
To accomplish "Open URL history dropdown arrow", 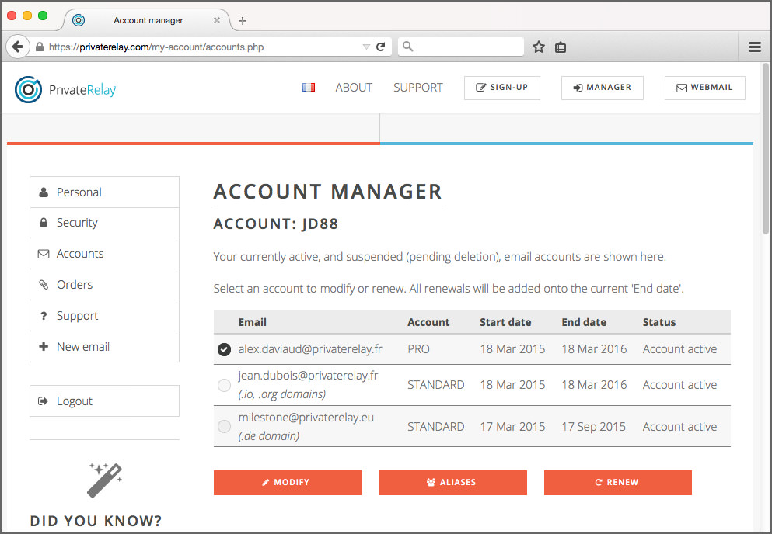I will 366,47.
